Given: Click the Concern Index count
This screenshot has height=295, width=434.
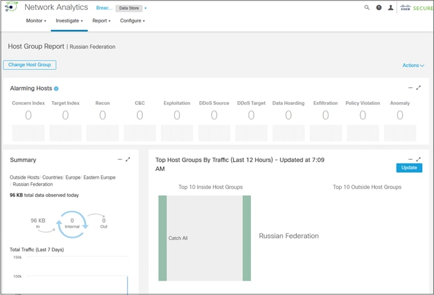Looking at the screenshot, I should 28,115.
